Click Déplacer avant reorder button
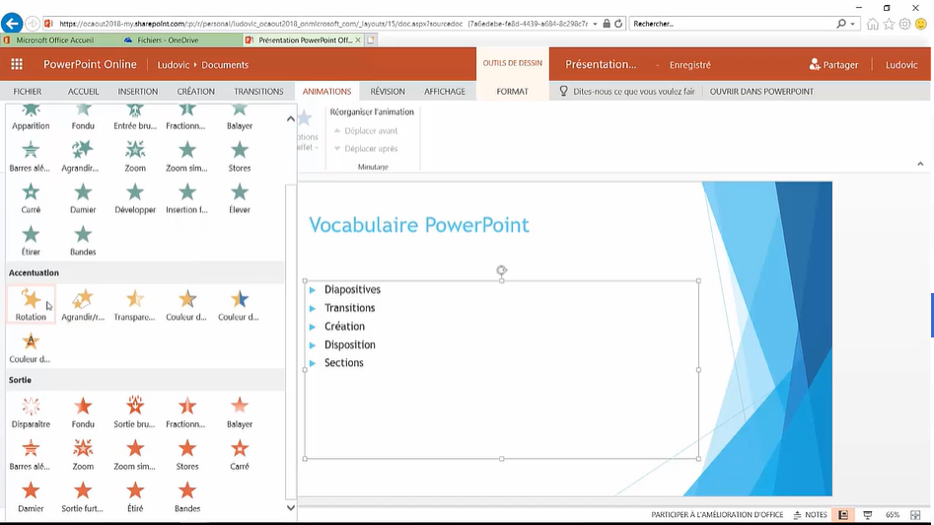The width and height of the screenshot is (934, 525). [x=366, y=130]
